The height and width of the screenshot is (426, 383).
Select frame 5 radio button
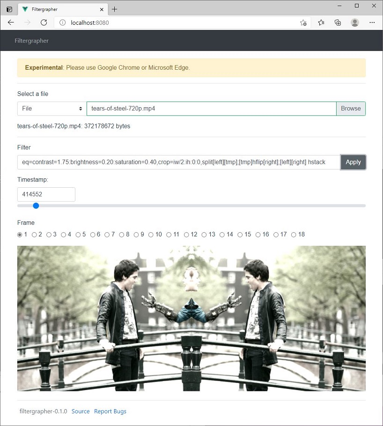(78, 235)
